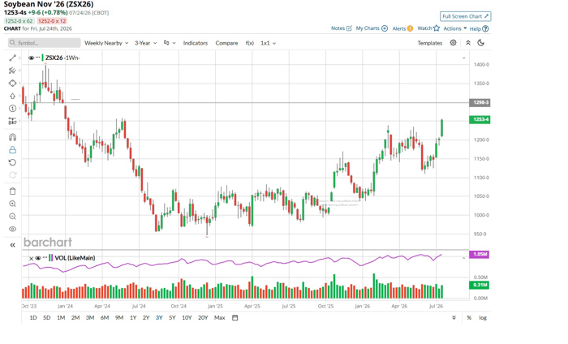Select the 2Y time range
The height and width of the screenshot is (344, 568).
pyautogui.click(x=146, y=317)
